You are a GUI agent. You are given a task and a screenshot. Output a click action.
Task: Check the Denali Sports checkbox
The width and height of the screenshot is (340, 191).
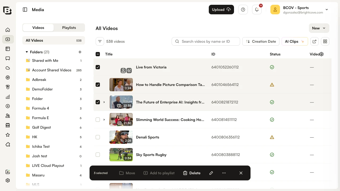coord(98,137)
